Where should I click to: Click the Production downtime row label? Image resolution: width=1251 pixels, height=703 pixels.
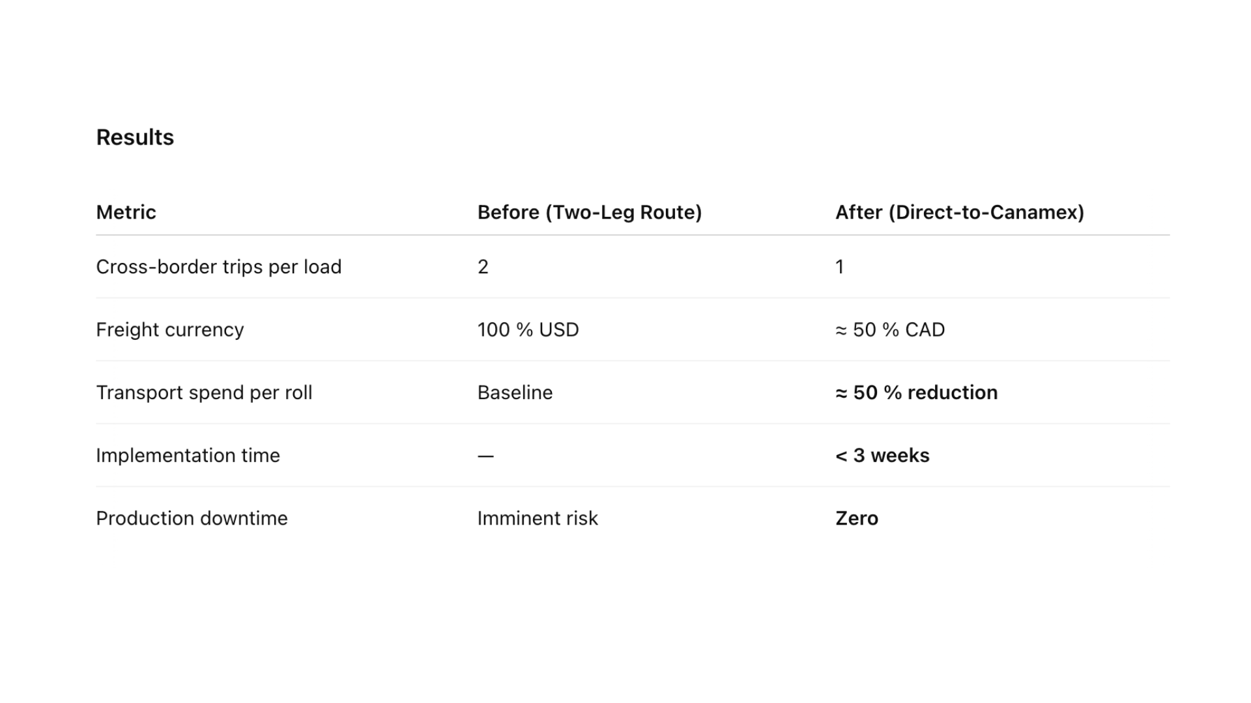click(192, 518)
